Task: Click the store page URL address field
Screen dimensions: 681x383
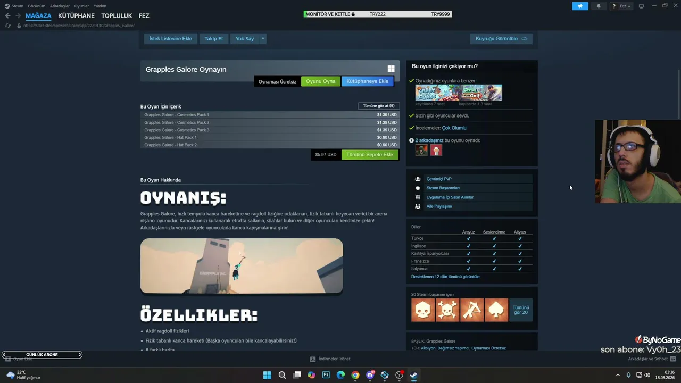Action: point(79,26)
